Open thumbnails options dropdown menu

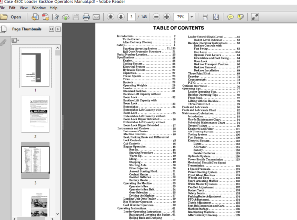tap(15, 40)
